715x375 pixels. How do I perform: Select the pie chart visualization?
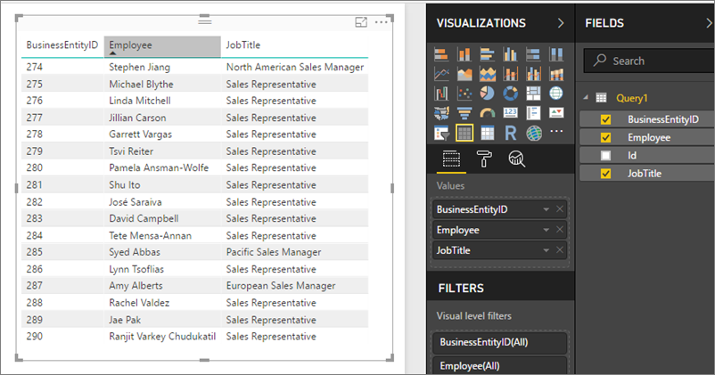tap(488, 93)
